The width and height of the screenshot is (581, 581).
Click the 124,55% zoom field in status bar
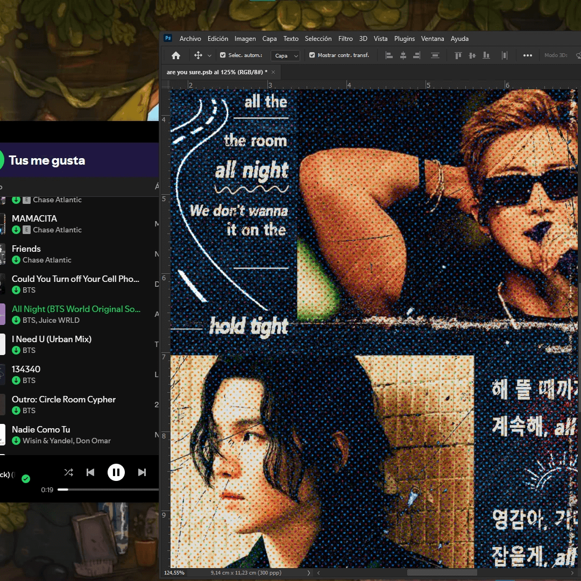174,572
